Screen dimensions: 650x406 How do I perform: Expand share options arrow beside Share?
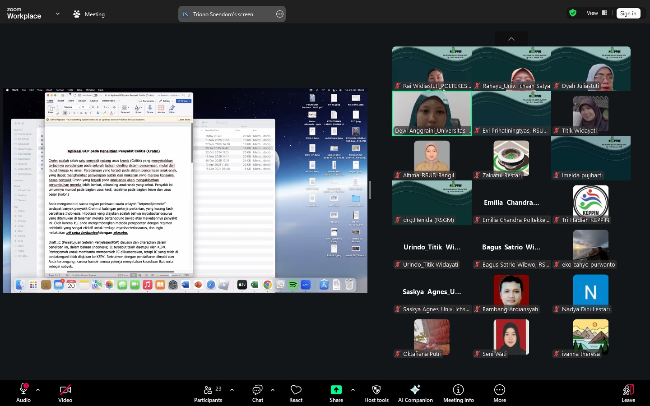[353, 390]
